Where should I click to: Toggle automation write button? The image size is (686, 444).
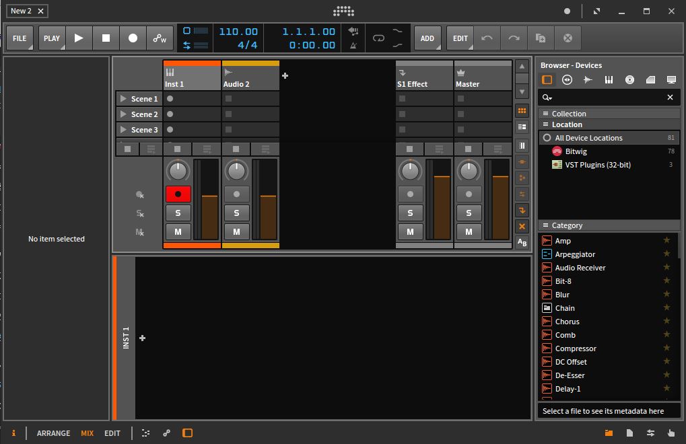tap(160, 38)
